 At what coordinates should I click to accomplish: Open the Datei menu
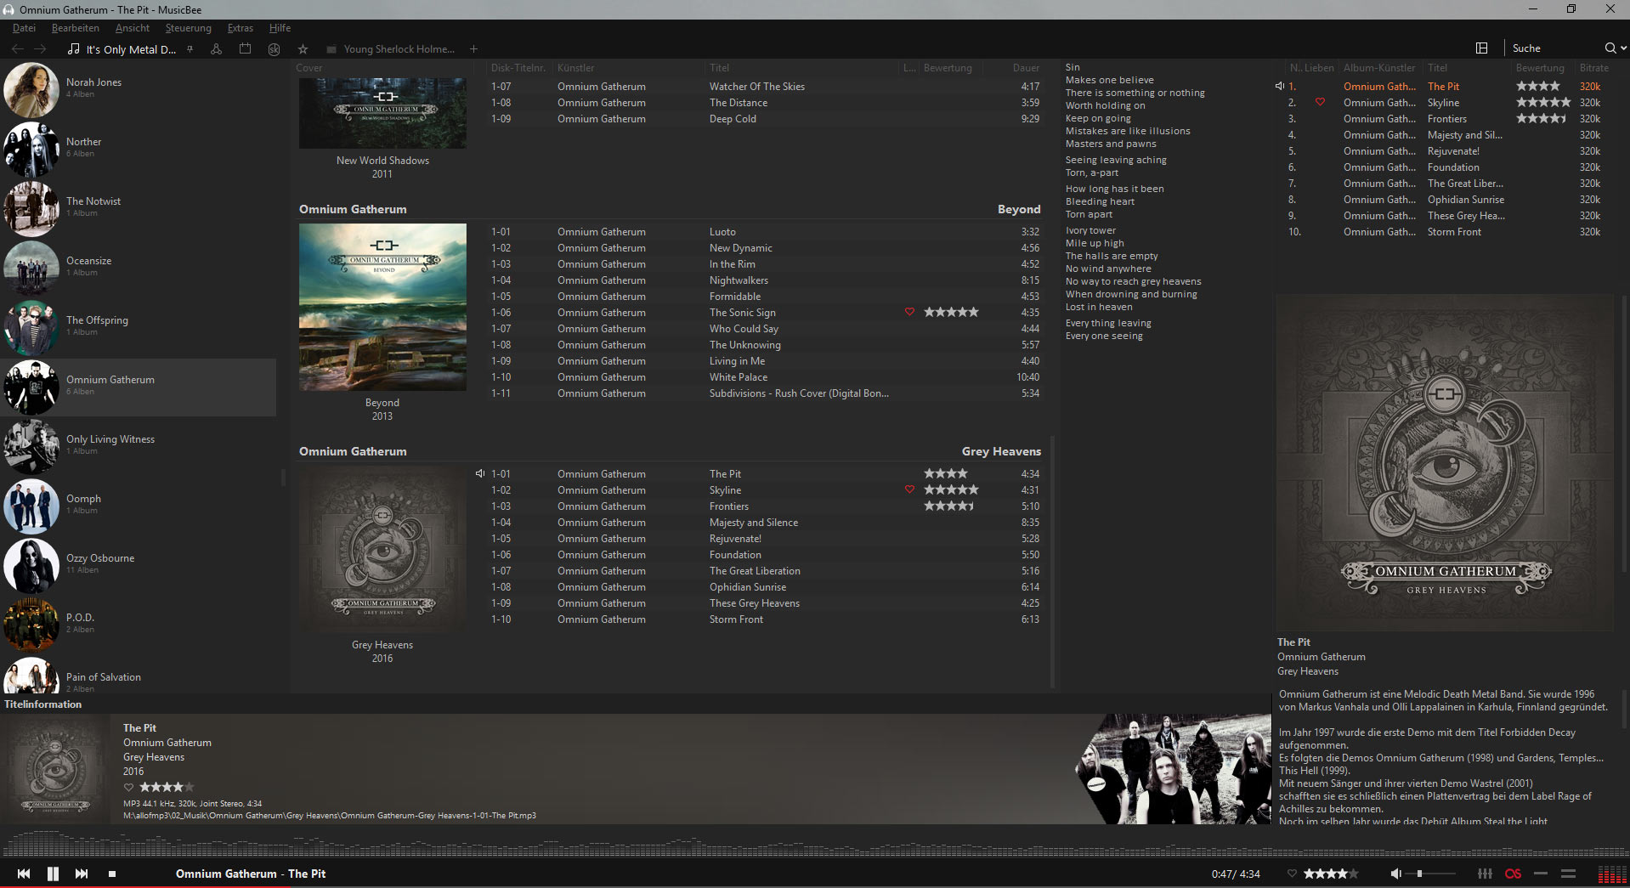[24, 28]
